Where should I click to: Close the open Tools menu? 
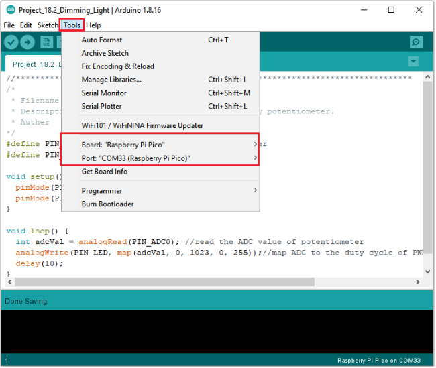click(72, 25)
